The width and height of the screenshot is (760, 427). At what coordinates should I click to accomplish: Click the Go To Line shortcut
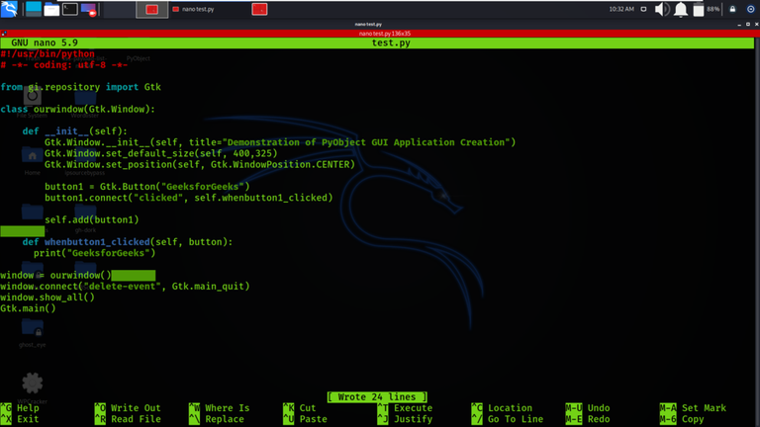tap(507, 419)
